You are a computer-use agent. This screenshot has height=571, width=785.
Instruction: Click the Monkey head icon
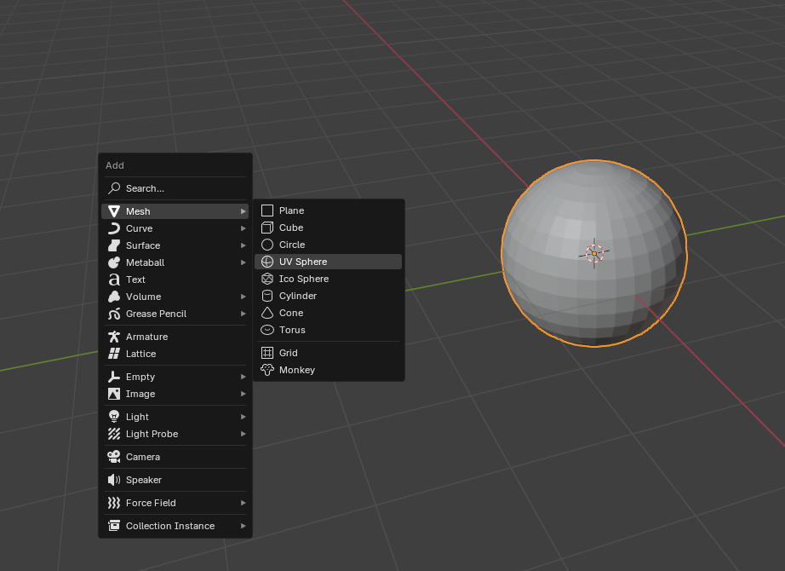pyautogui.click(x=267, y=371)
